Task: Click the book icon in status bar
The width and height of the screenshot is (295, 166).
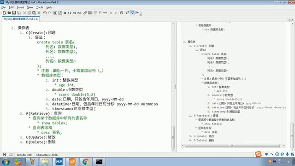Action: pyautogui.click(x=11, y=155)
